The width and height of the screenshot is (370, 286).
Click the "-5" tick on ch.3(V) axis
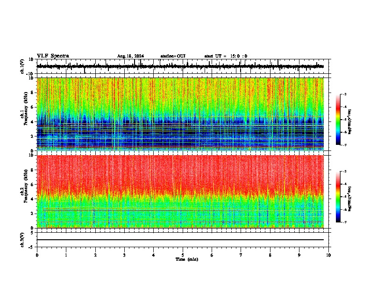pyautogui.click(x=31, y=247)
